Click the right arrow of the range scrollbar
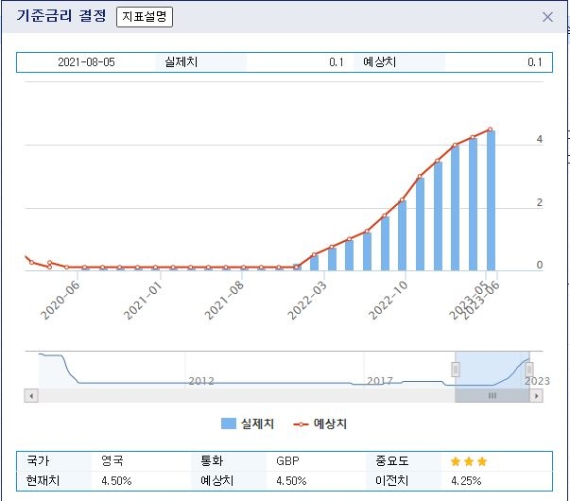Image resolution: width=570 pixels, height=501 pixels. [537, 395]
